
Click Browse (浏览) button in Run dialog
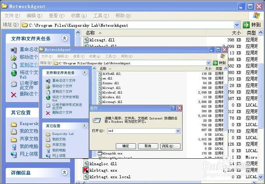tap(170, 146)
